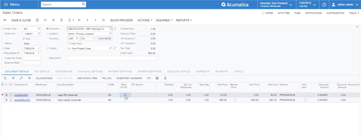Click the Add Stock Item button
This screenshot has width=361, height=138.
tap(87, 78)
